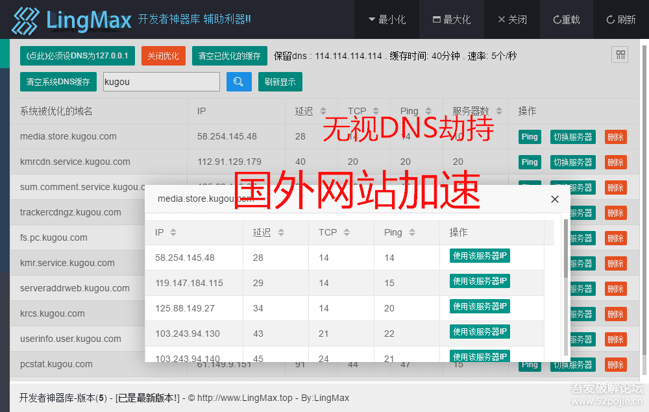Click the popup list vertical scrollbar
Screen dimensions: 649x412
(x=566, y=248)
